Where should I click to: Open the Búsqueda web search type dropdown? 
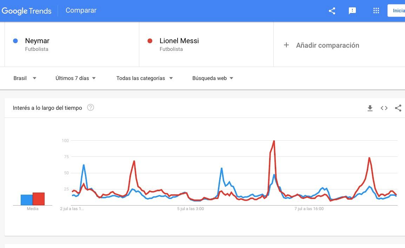pos(212,78)
